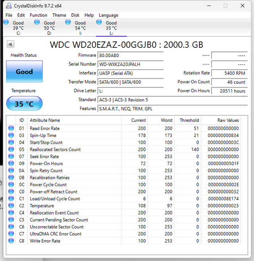Click the Interface field UASP (Serial ATA)
Screen dimensions: 254x261
pos(131,73)
